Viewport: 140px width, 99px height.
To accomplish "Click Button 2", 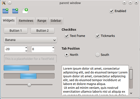I will point(42,31).
